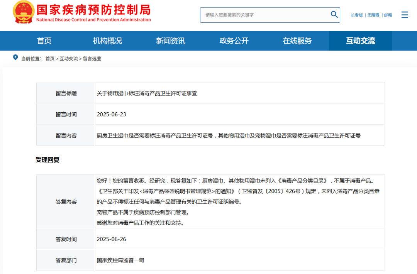The width and height of the screenshot is (417, 274).
Task: Open the 机构概况 navigation tab
Action: click(x=107, y=41)
